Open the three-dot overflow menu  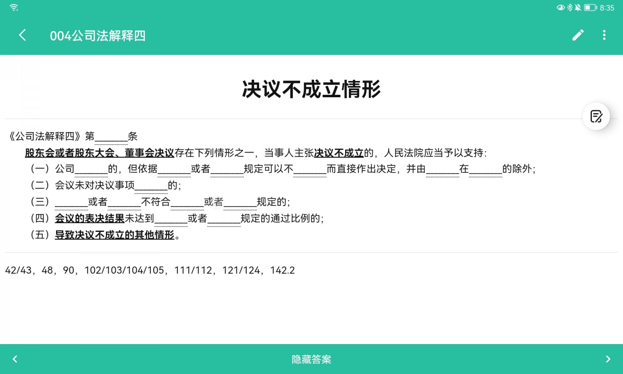604,35
